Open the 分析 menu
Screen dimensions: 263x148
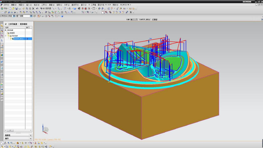67,5
